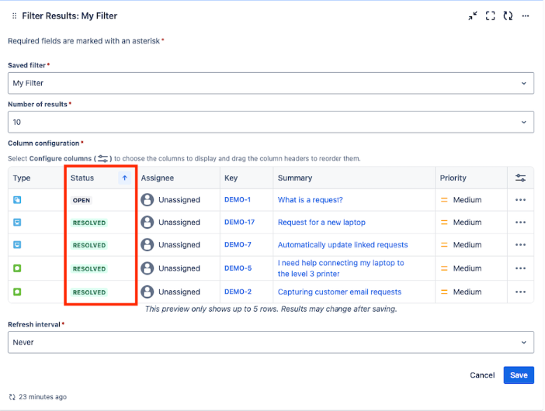This screenshot has height=411, width=545.
Task: Minimize the Filter Results gadget
Action: [473, 16]
